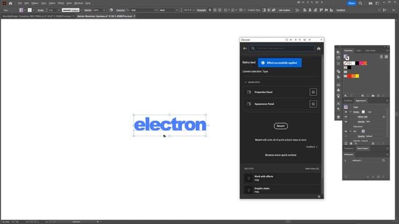The image size is (399, 224).
Task: Open the Type menu
Action: [44, 3]
